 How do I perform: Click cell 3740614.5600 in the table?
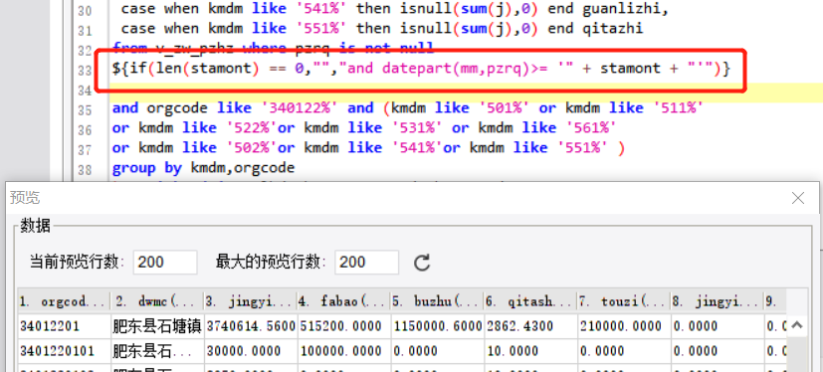(251, 326)
